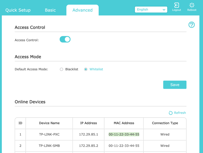
Task: Expand language list using chevron arrow
Action: tap(164, 10)
